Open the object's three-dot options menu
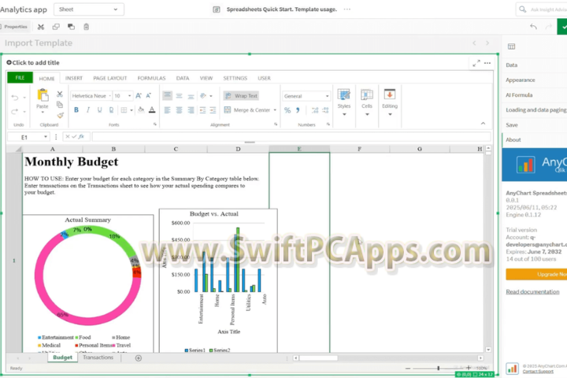567x378 pixels. coord(487,63)
